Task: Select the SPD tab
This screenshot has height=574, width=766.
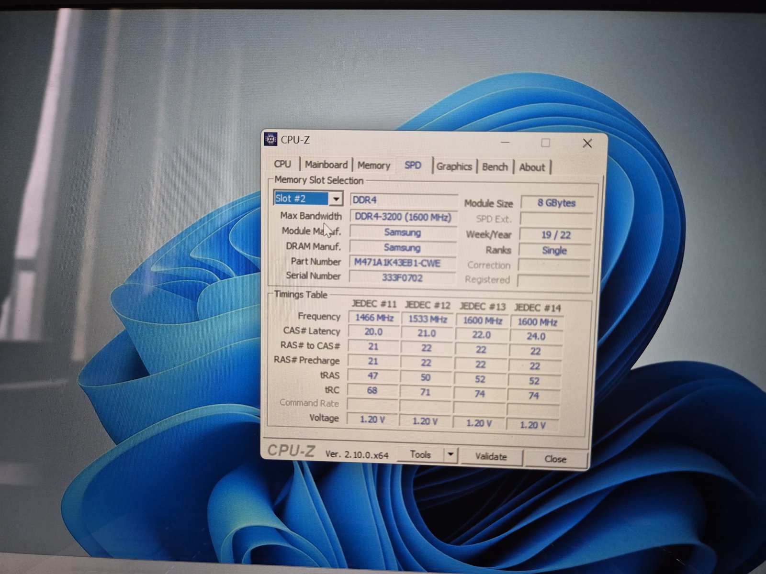Action: click(x=413, y=166)
